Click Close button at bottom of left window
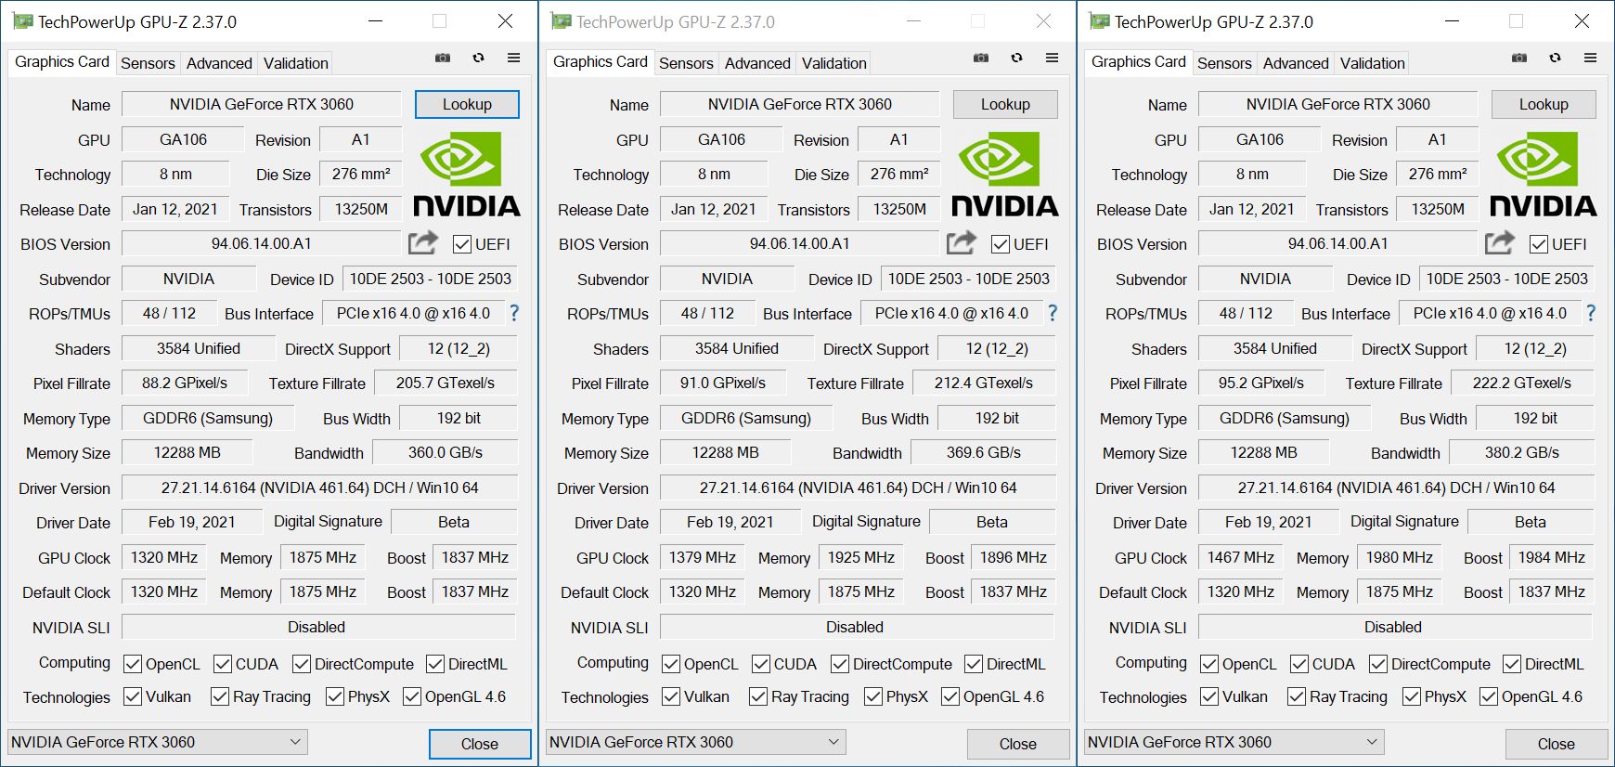 [480, 744]
